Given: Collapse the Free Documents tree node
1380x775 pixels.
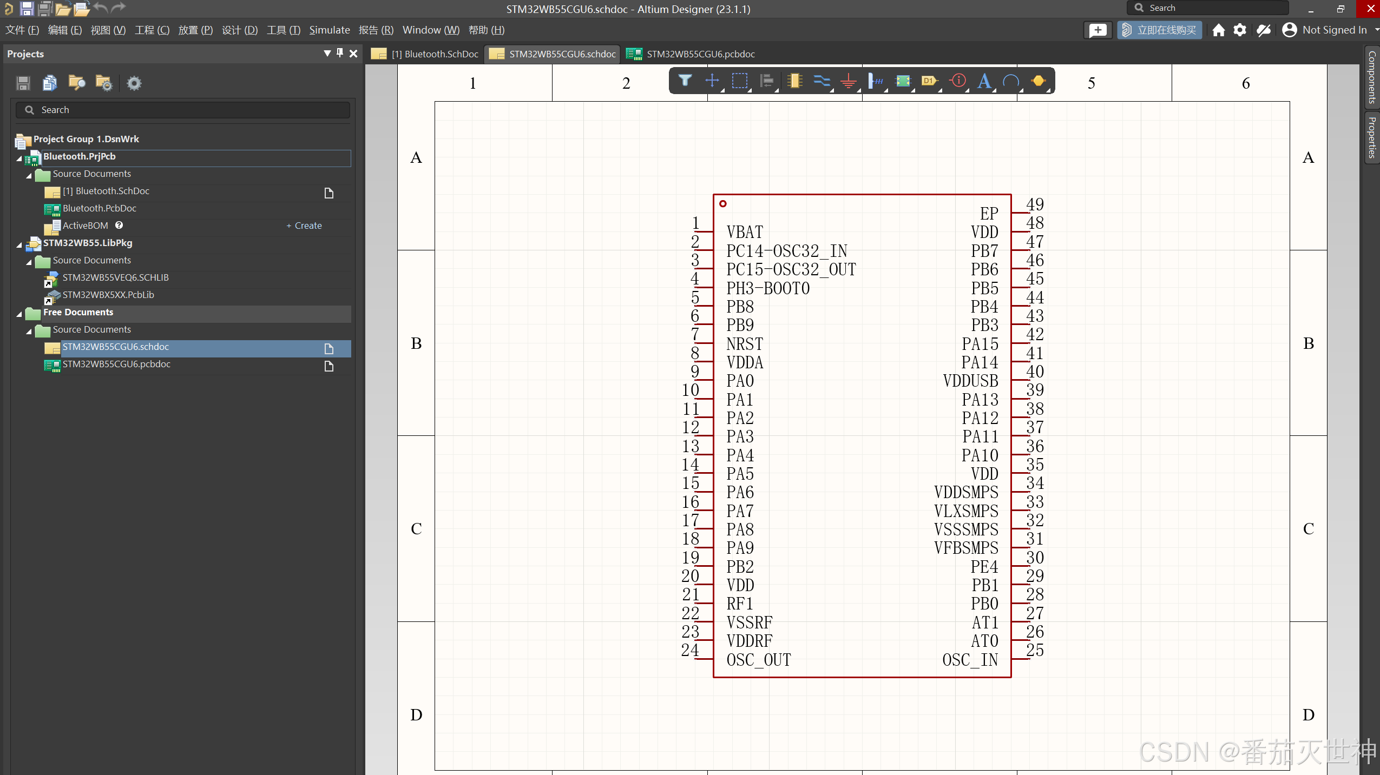Looking at the screenshot, I should (x=19, y=314).
